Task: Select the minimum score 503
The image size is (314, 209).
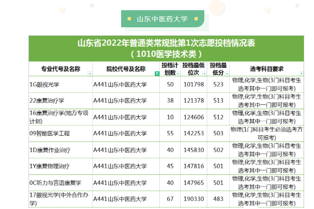Action: point(218,133)
